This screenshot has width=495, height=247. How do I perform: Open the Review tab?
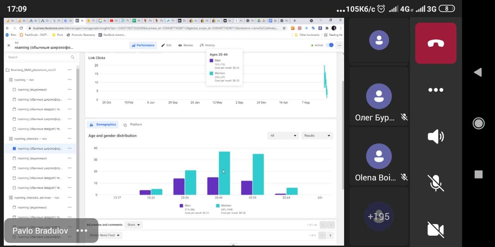(x=186, y=45)
